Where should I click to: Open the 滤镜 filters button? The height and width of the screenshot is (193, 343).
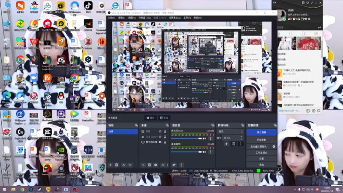(x=164, y=118)
